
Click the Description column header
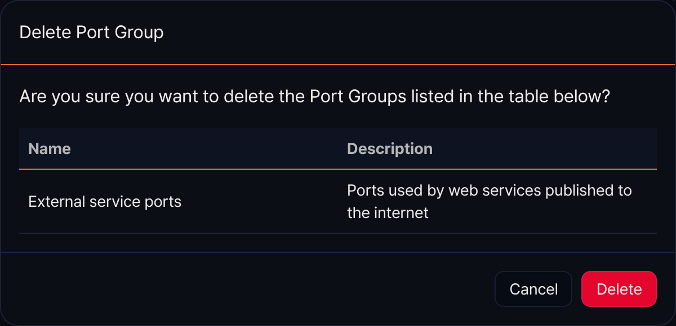click(390, 148)
